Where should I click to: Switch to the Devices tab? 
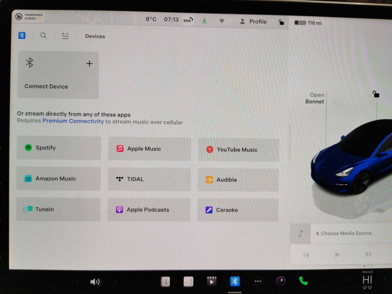[95, 36]
